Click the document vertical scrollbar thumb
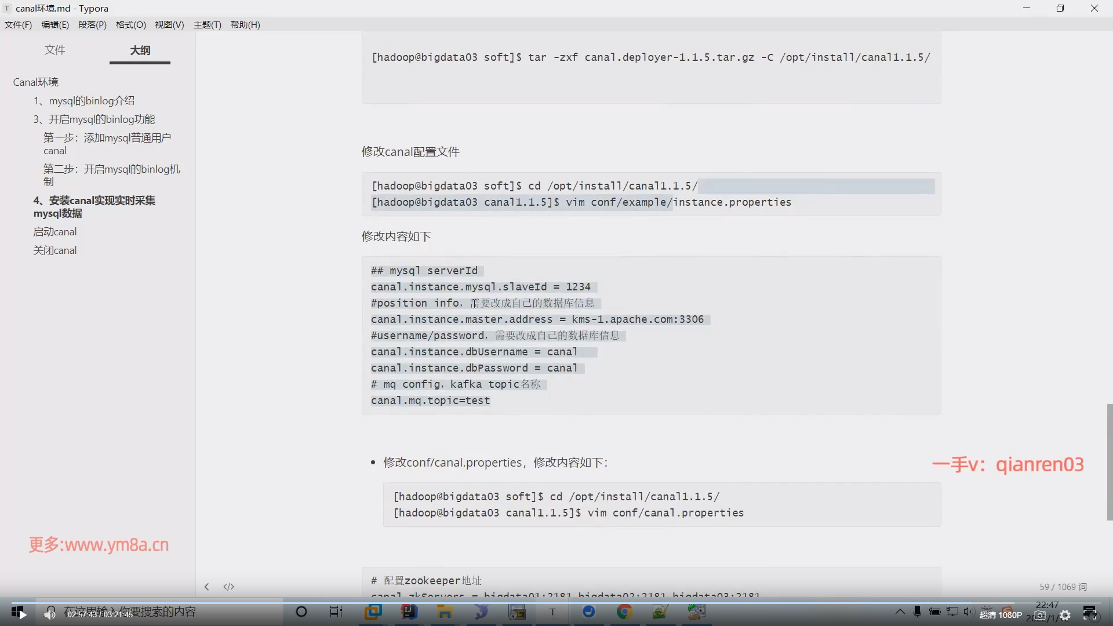The width and height of the screenshot is (1113, 626). (x=1110, y=462)
